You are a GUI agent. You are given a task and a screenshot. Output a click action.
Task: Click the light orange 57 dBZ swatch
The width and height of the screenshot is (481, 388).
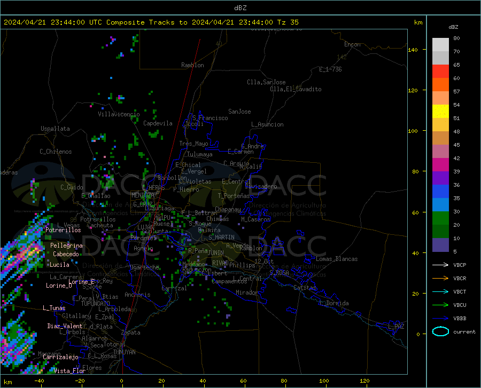pos(440,98)
